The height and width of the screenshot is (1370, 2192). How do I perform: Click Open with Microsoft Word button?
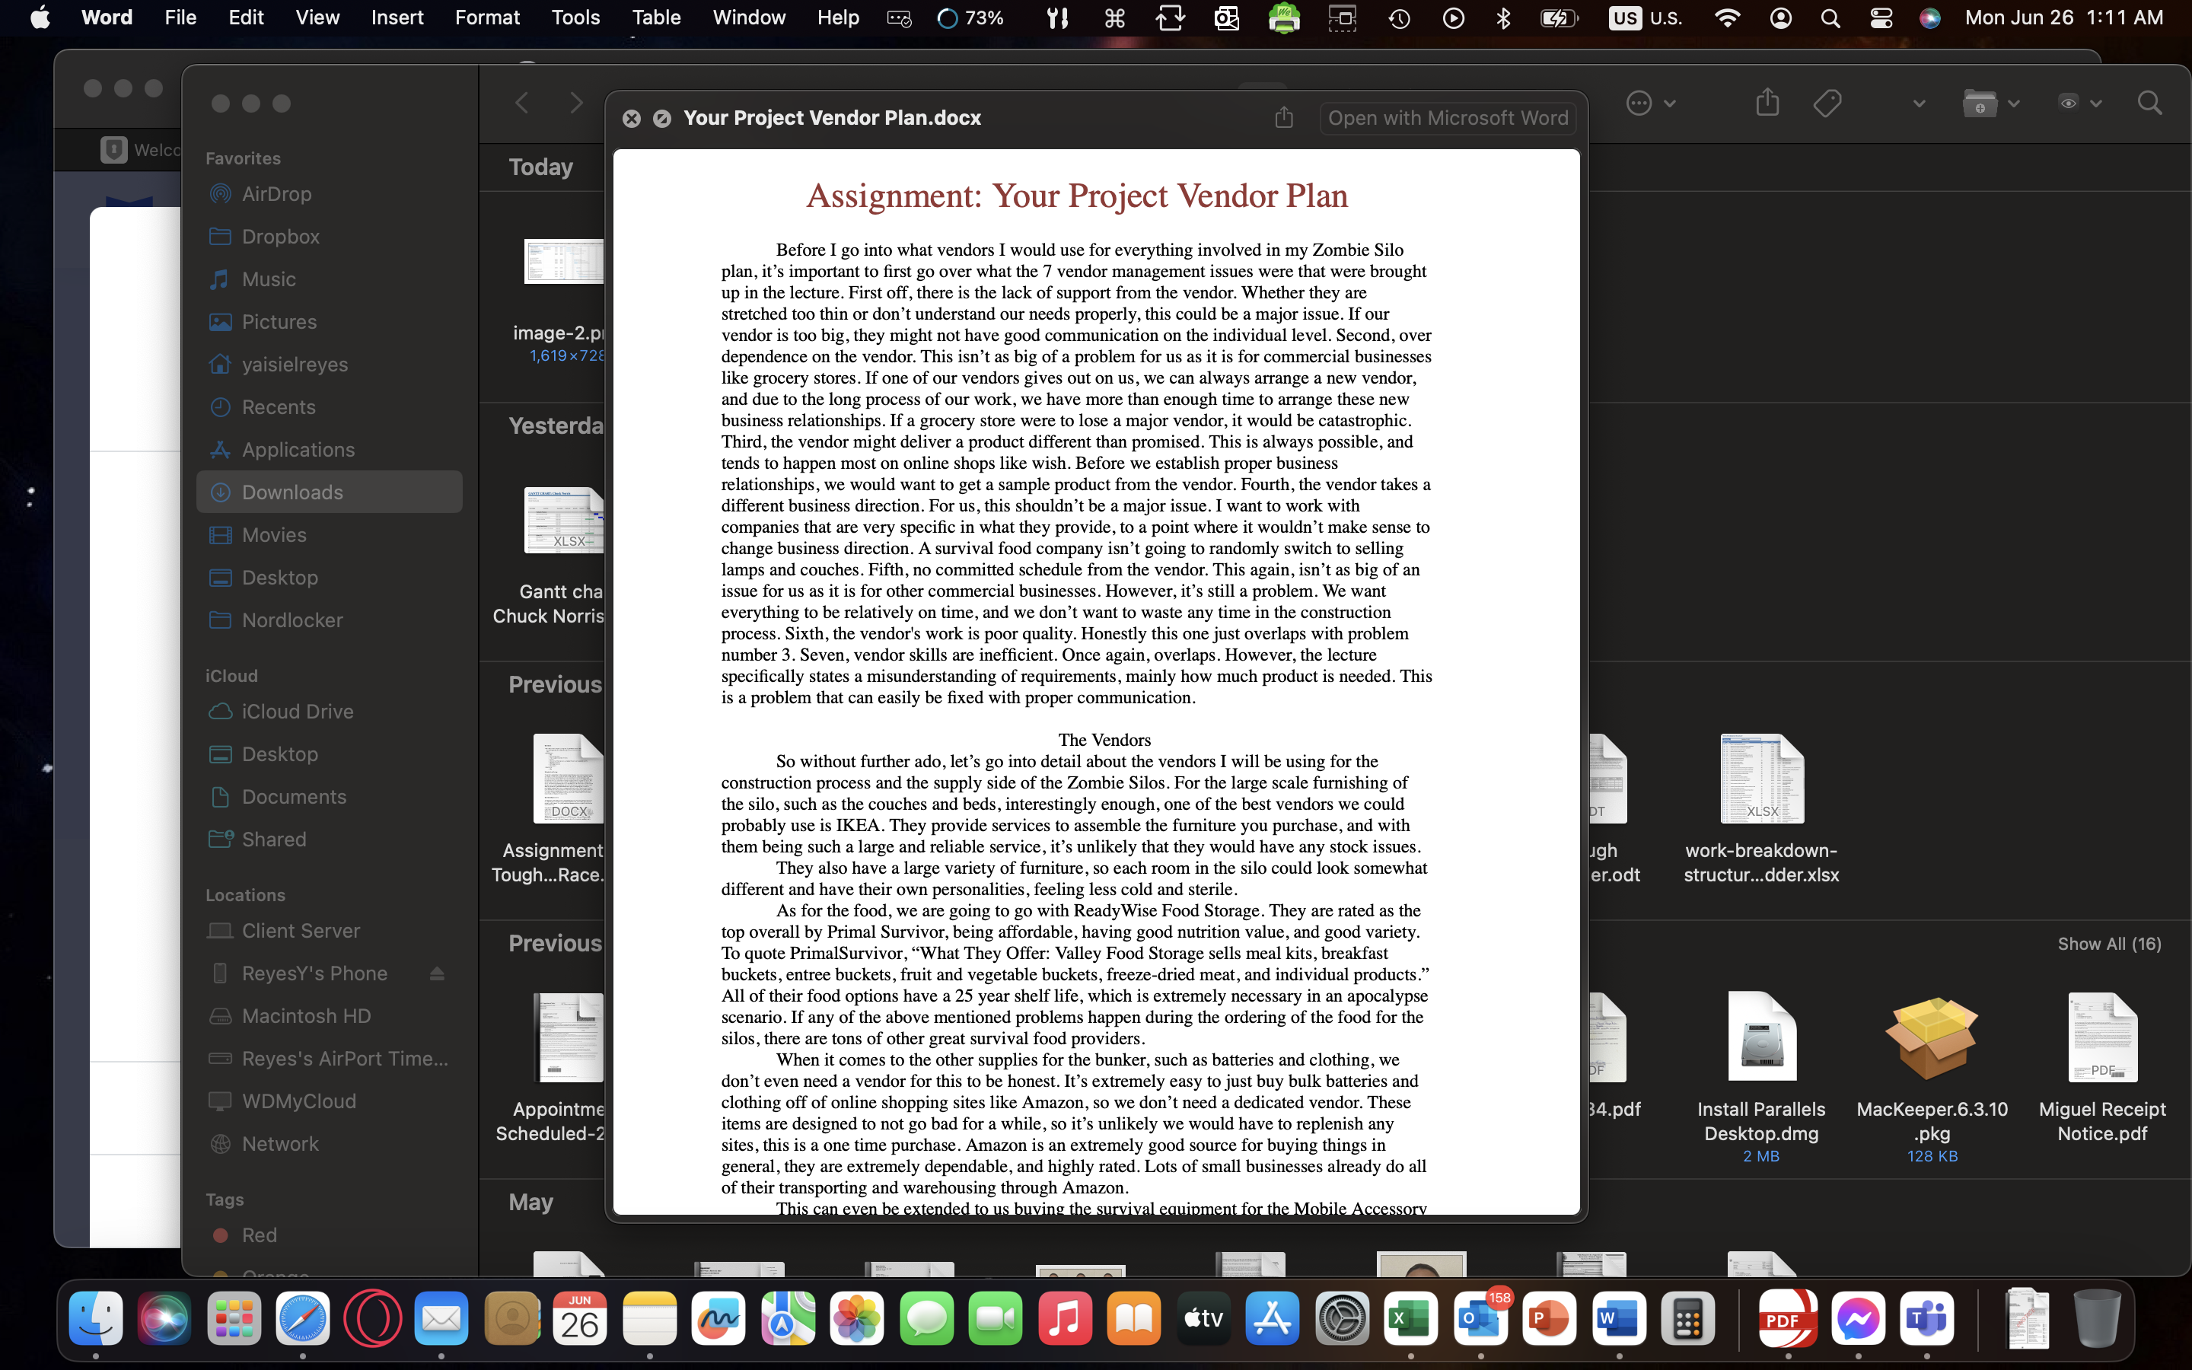coord(1448,118)
